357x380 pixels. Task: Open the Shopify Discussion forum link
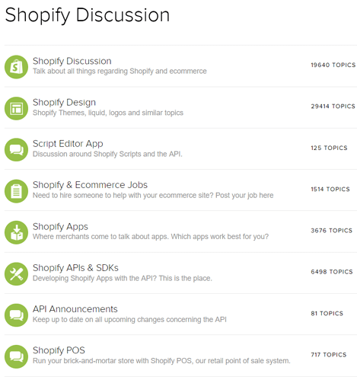[72, 61]
